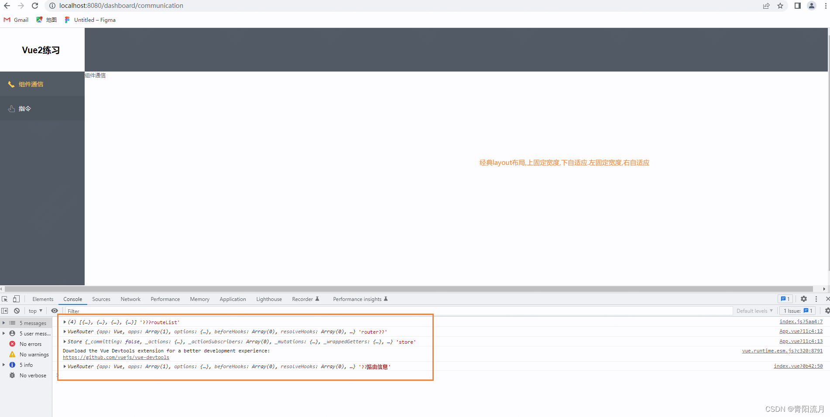Click the browser forward arrow
The height and width of the screenshot is (417, 830).
[x=21, y=6]
